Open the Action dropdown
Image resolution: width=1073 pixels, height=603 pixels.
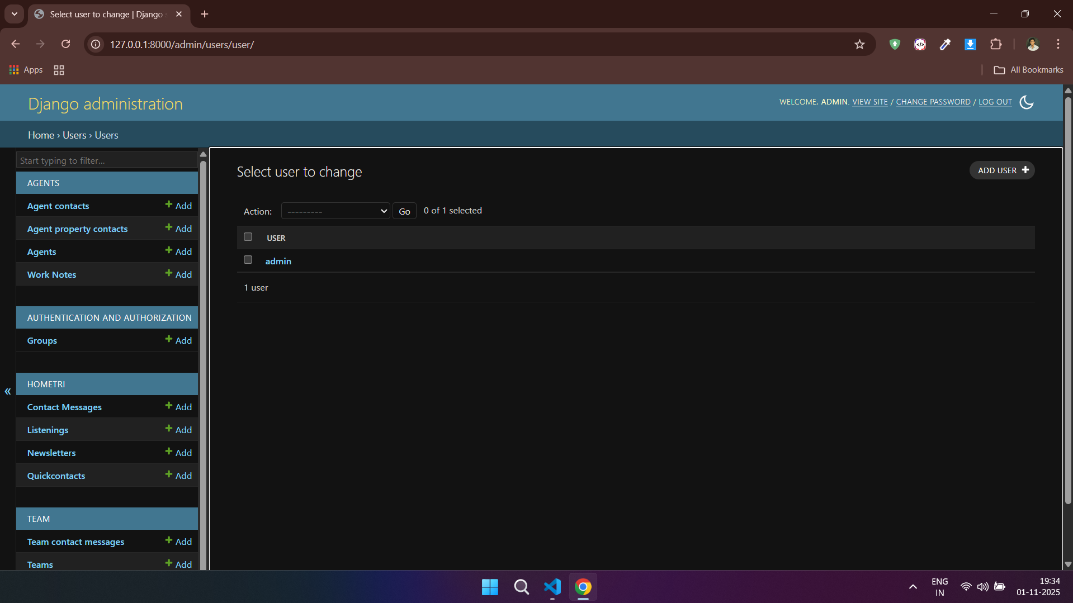pos(335,211)
